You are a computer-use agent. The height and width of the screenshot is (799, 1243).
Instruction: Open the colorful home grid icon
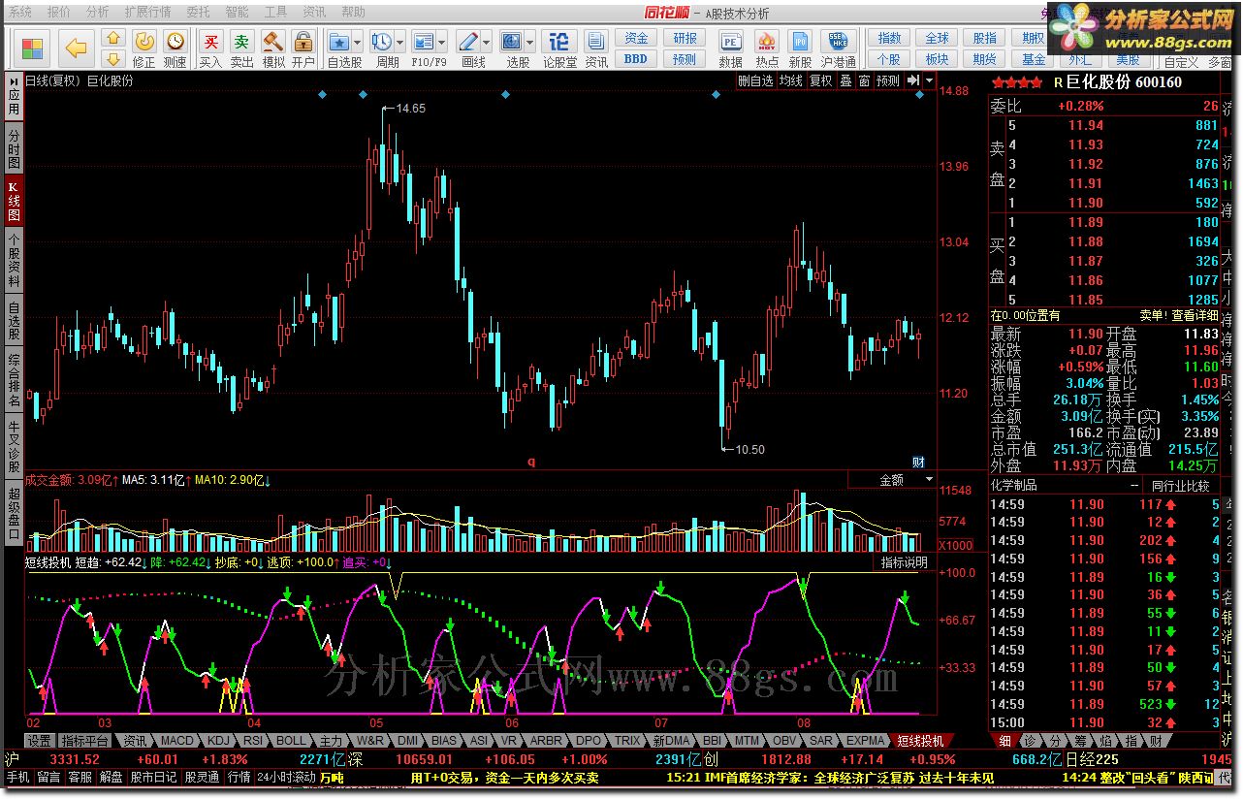pos(33,47)
